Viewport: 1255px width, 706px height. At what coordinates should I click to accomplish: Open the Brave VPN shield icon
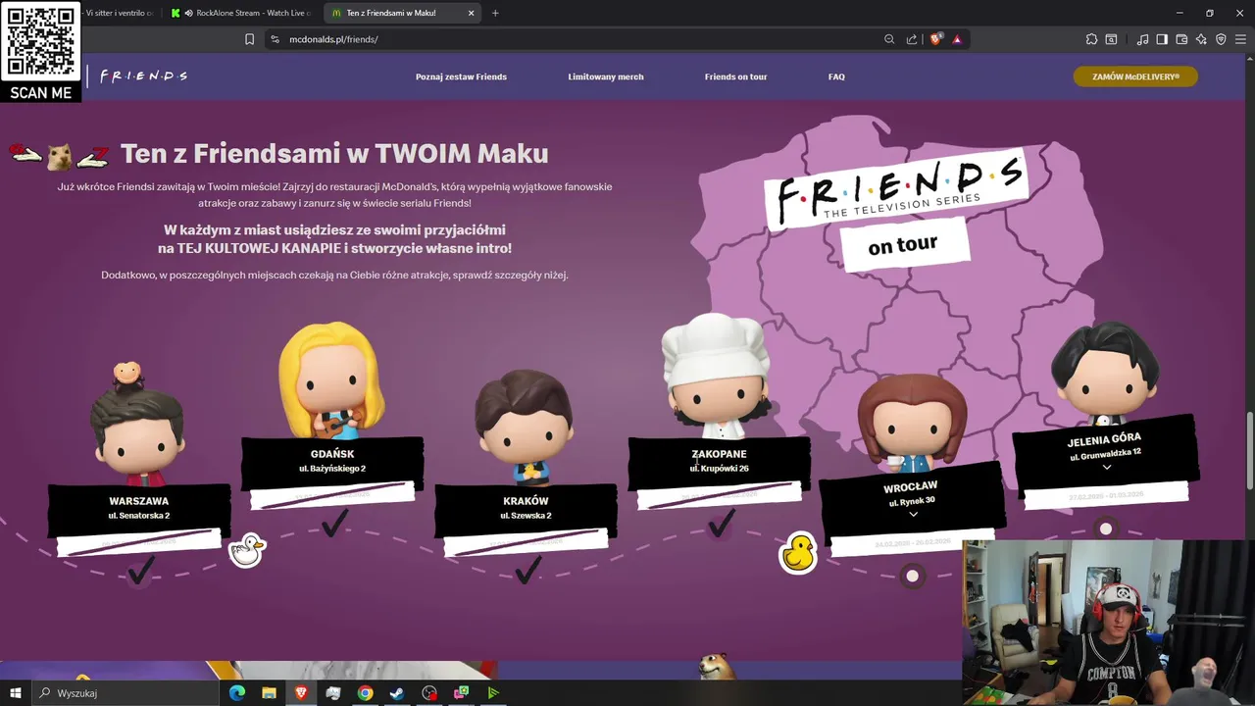[x=1221, y=39]
